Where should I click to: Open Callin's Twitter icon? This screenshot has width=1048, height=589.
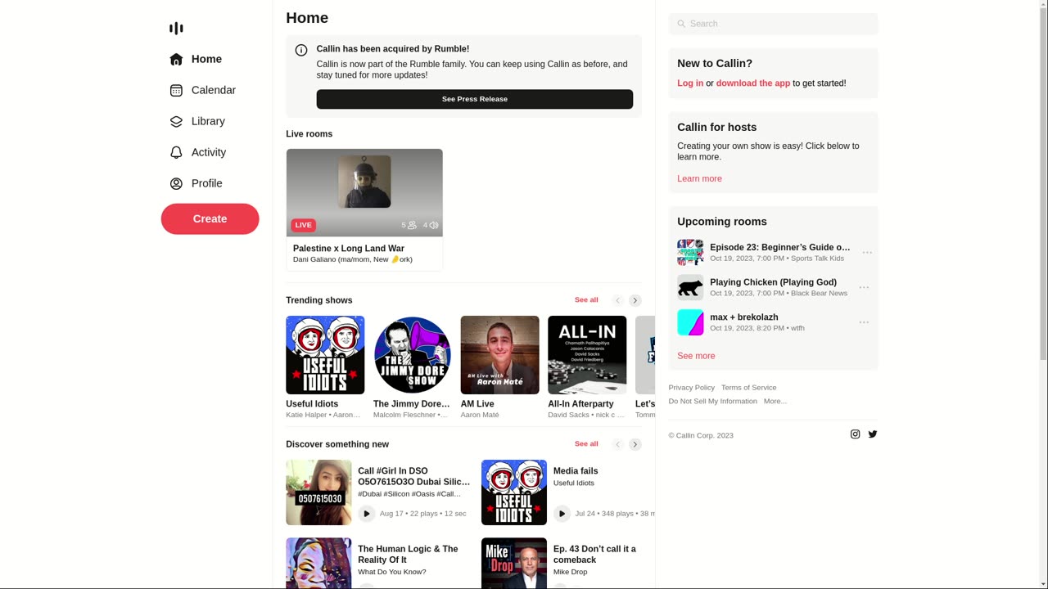point(872,434)
